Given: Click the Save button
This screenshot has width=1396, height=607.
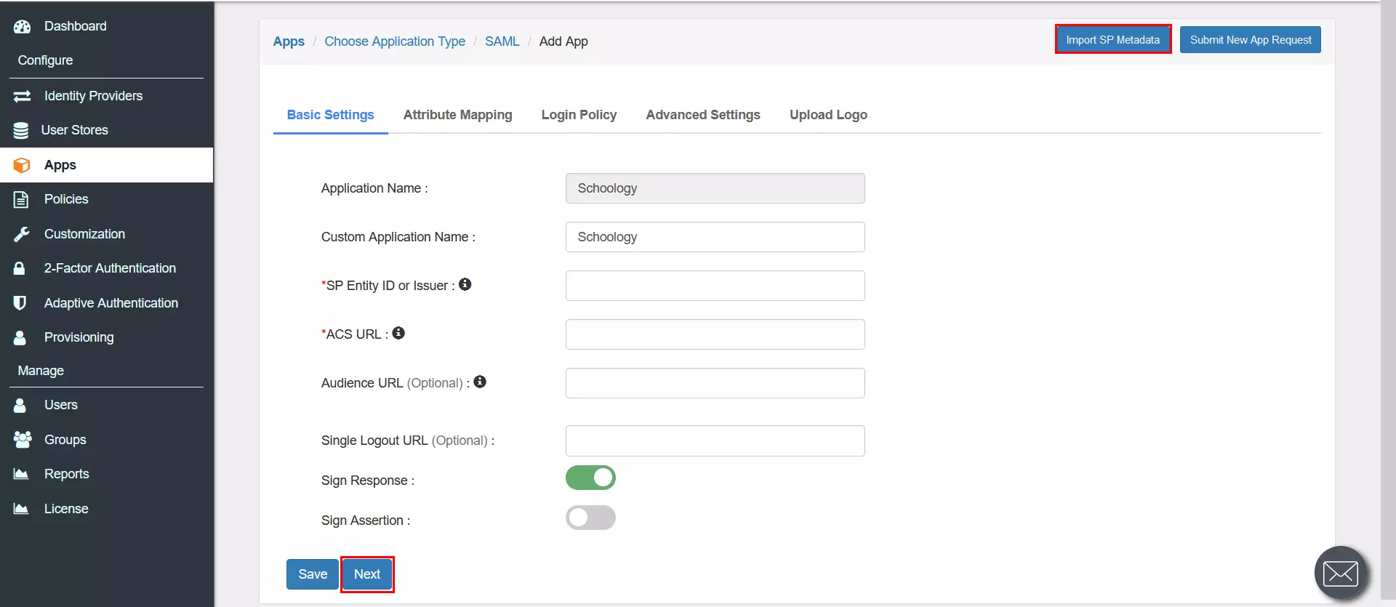Looking at the screenshot, I should tap(313, 574).
